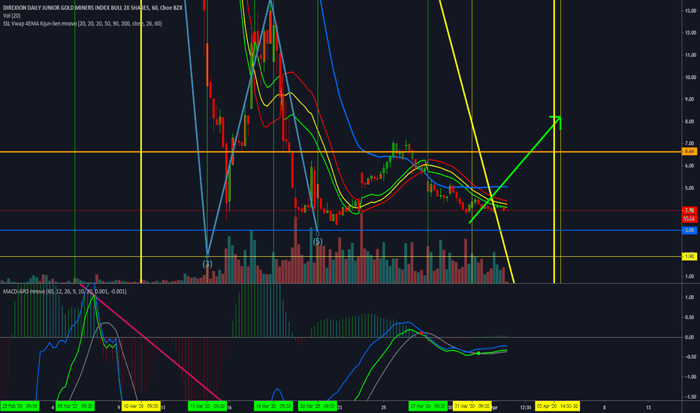Viewport: 700px width, 413px height.
Task: Click the 28 Feb '20 09:30 date marker
Action: [20, 406]
